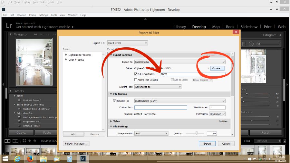Collapse the right panel side arrow
The width and height of the screenshot is (290, 163).
287,84
